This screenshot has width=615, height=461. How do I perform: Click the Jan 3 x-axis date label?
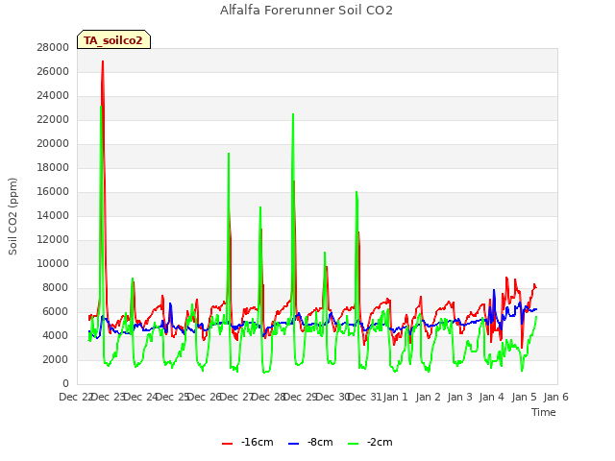460,397
